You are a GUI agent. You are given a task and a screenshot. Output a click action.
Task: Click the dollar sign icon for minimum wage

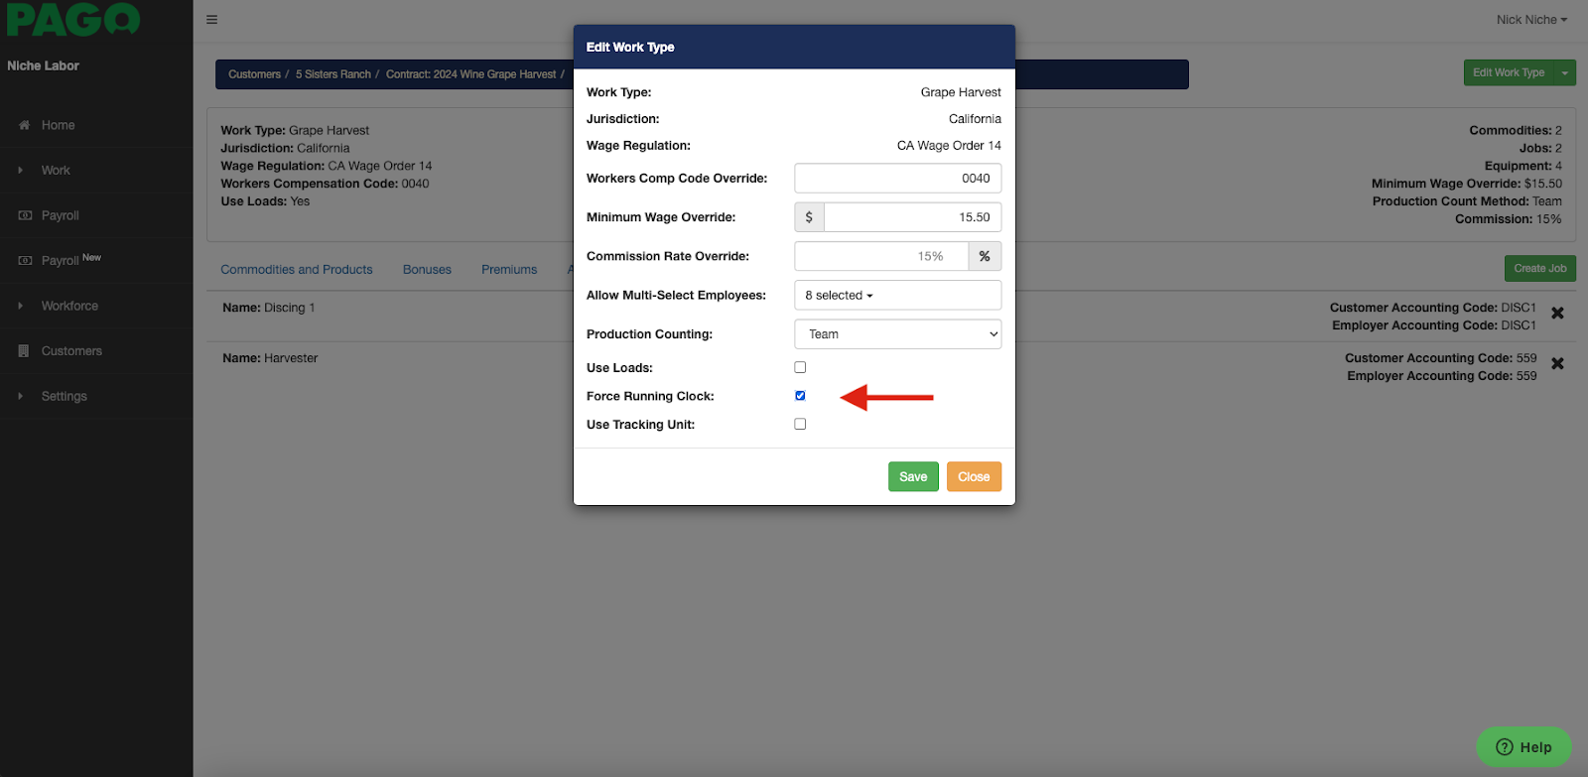click(809, 217)
